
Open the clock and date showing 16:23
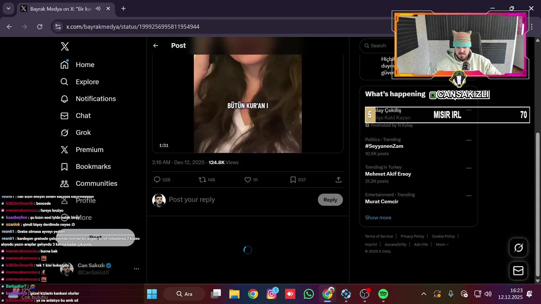[510, 294]
